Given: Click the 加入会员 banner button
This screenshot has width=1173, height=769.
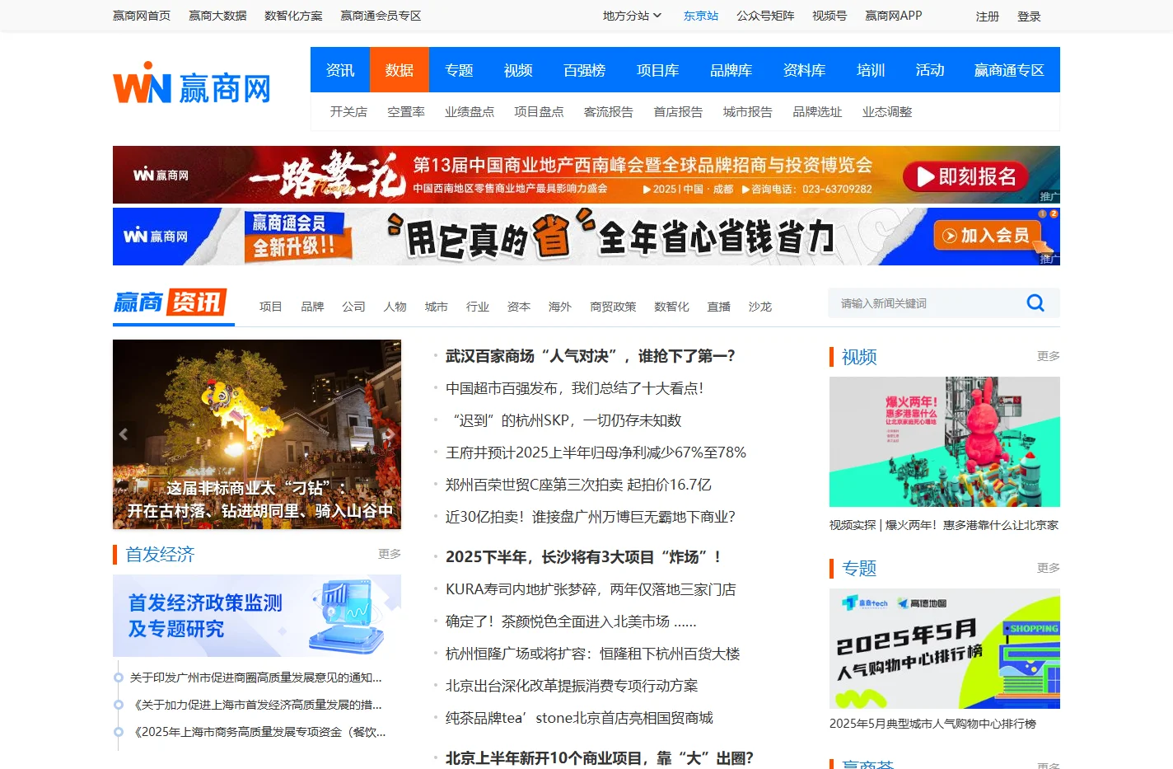Looking at the screenshot, I should point(986,236).
